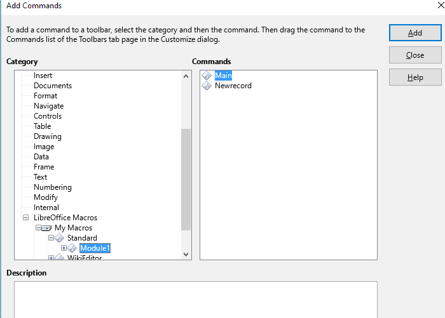Click the category list scroll-down arrow
Screen dimensions: 445x318
tap(186, 255)
